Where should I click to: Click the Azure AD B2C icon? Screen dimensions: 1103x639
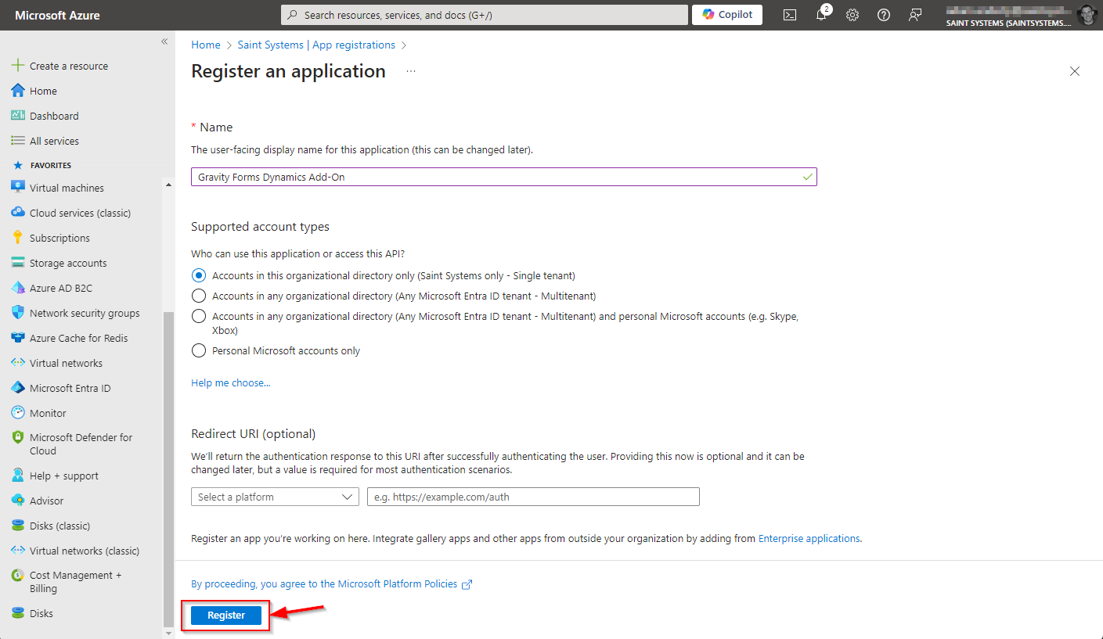coord(18,288)
